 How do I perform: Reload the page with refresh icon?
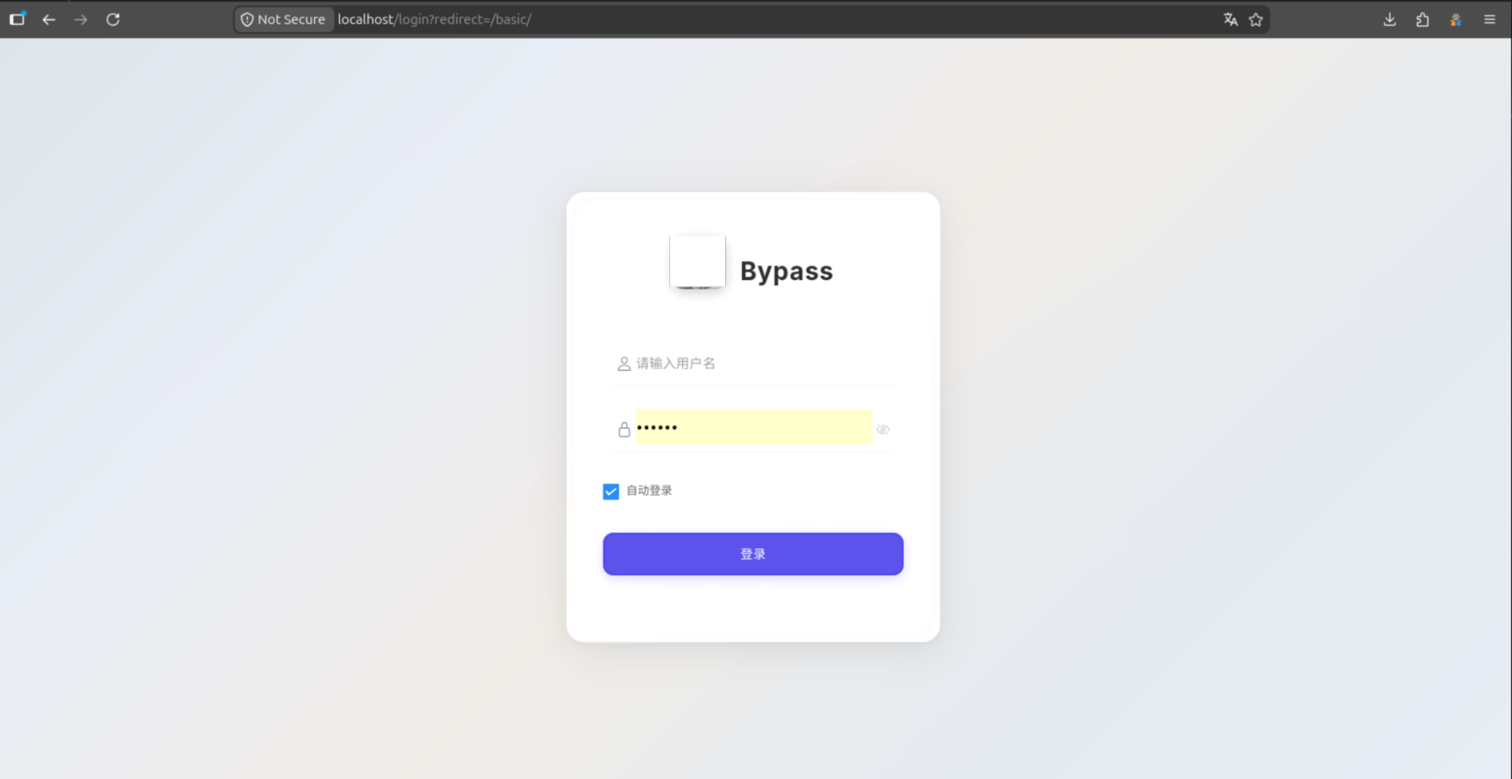(113, 20)
